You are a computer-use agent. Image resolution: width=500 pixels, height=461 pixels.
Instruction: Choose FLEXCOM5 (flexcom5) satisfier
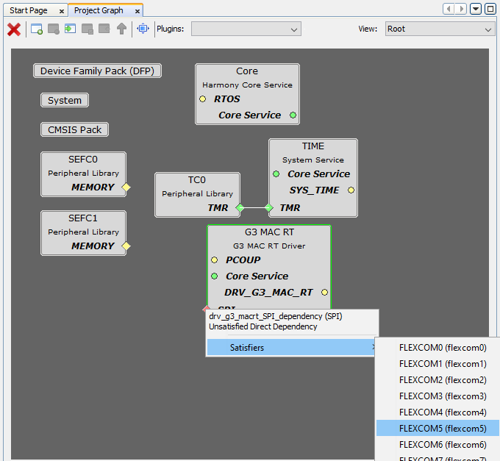click(438, 429)
